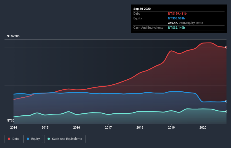Click the 2016 x-axis label

point(77,127)
